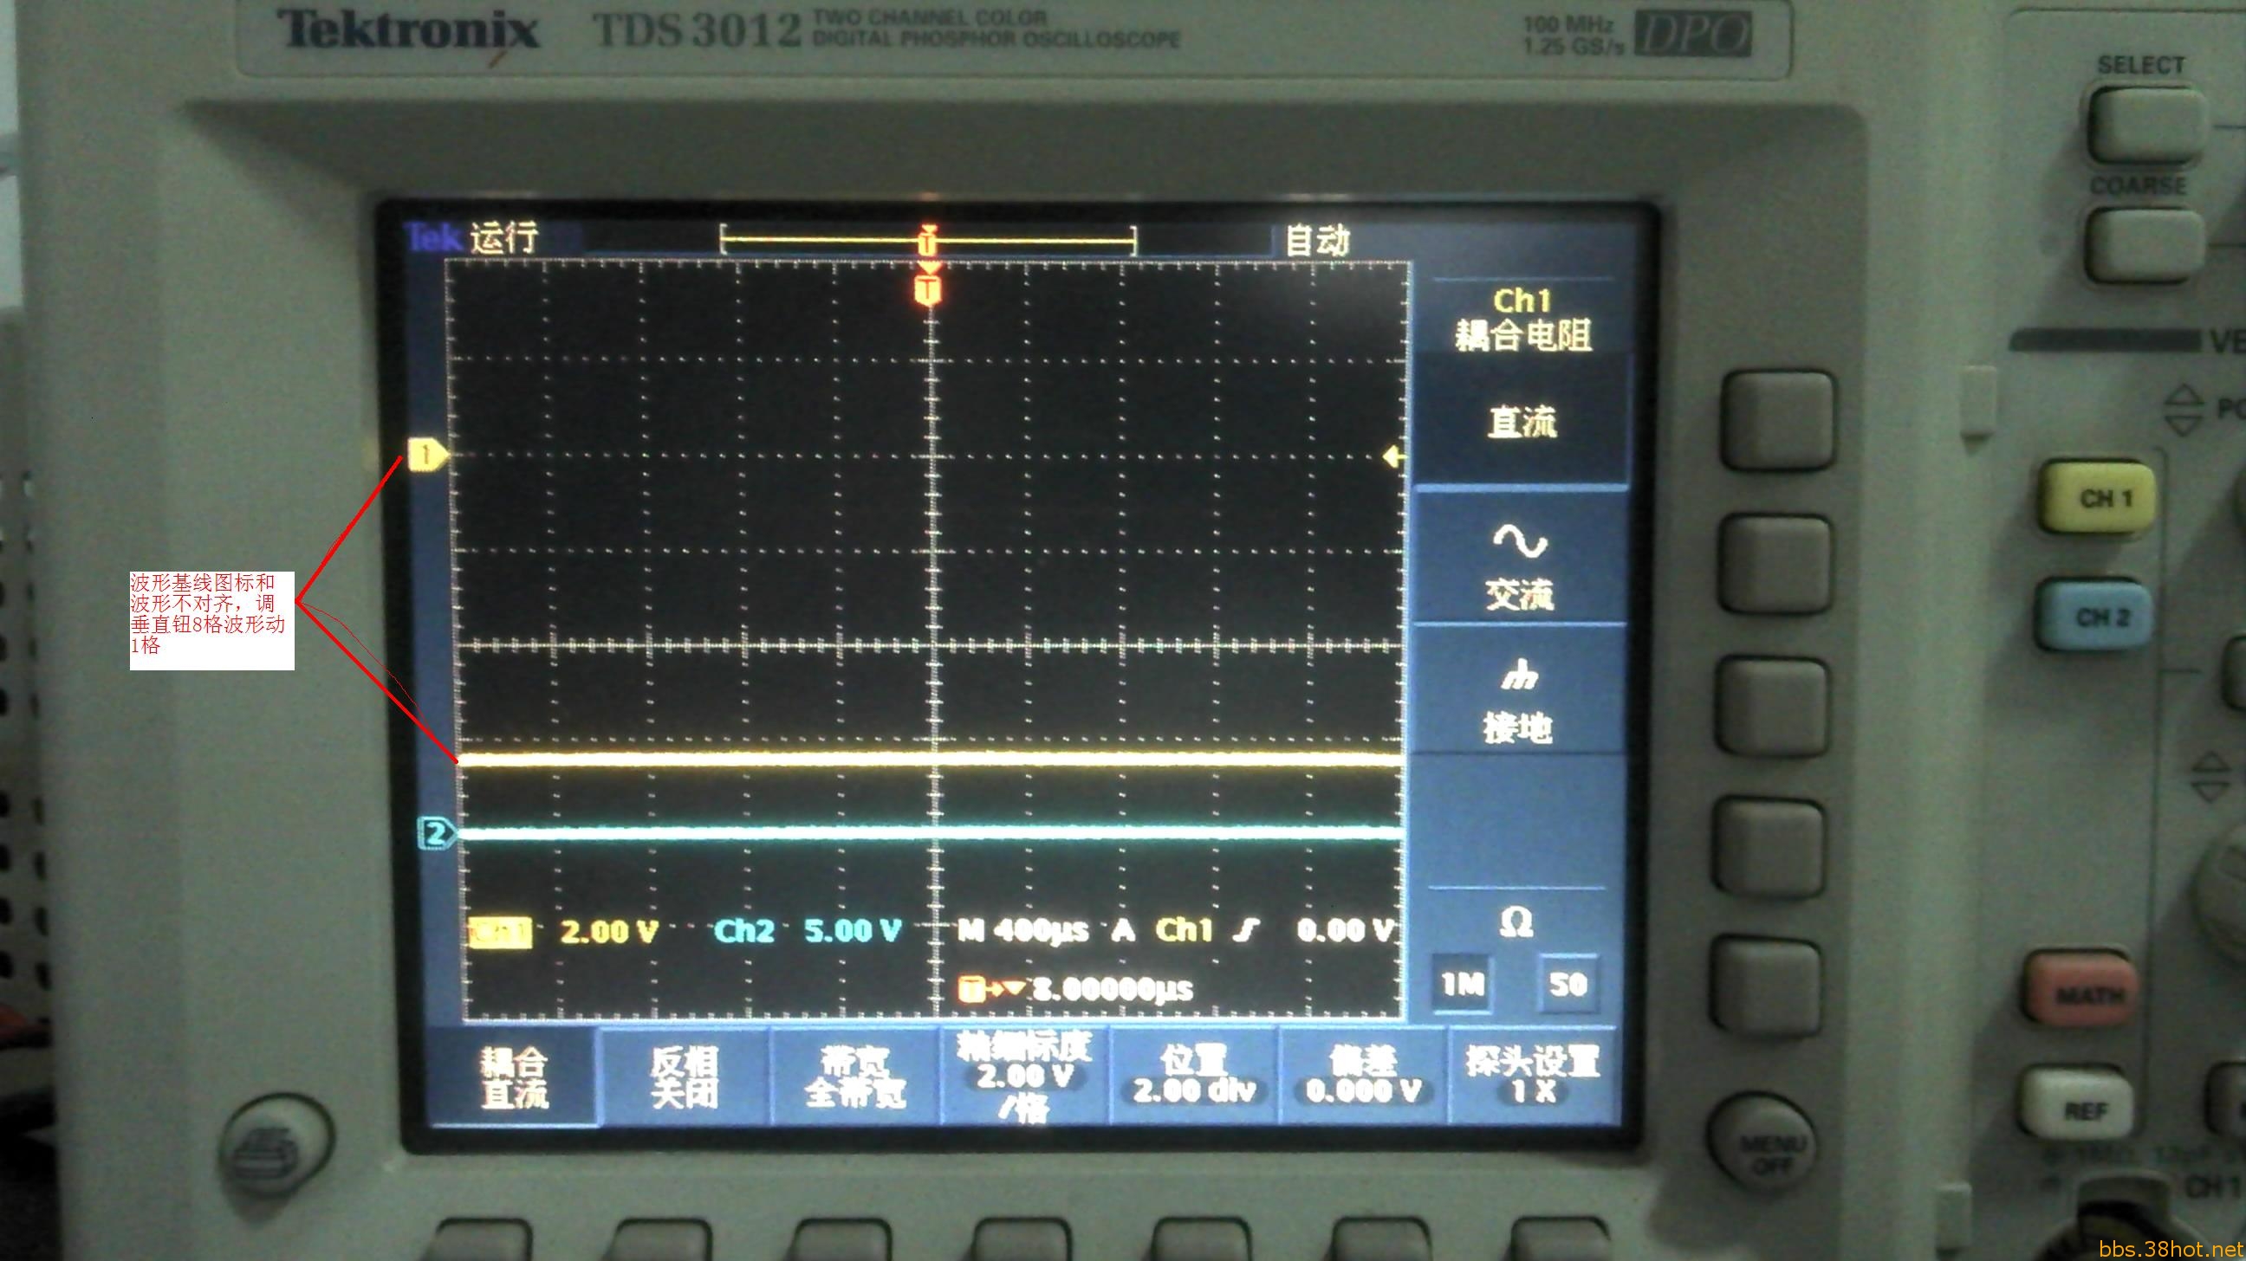The image size is (2246, 1261).
Task: Push the bottom side bezel button beside Ω
Action: click(x=1769, y=988)
